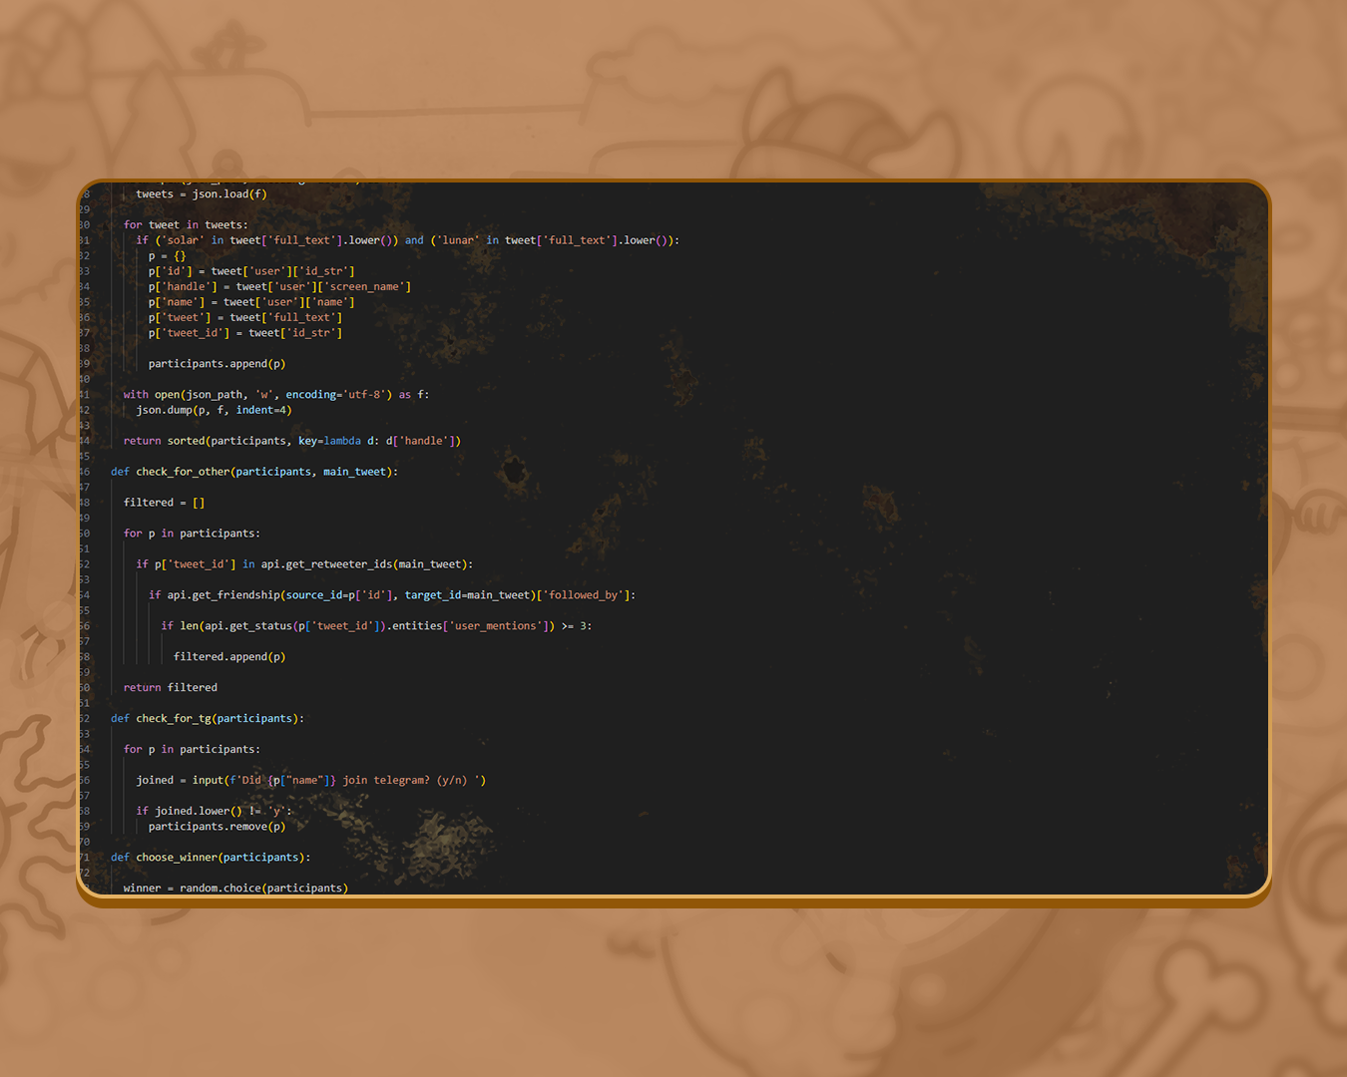Screen dimensions: 1347x1077
Task: Click the "json.dump(p, f, indent=4)" line
Action: pyautogui.click(x=215, y=411)
